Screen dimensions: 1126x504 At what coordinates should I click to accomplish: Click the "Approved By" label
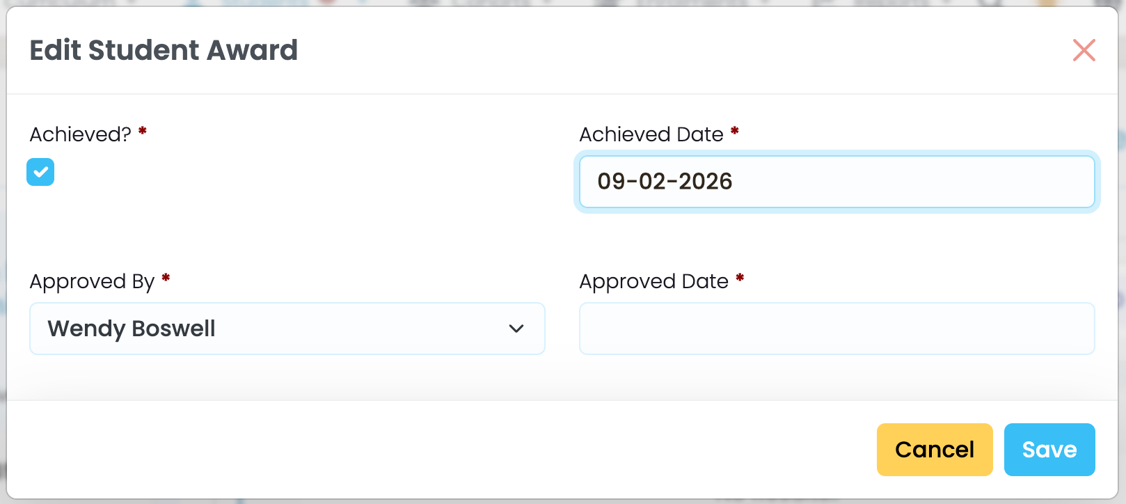click(92, 281)
